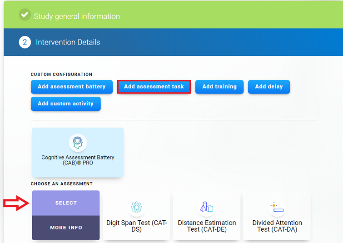
Task: Collapse the Intervention Details section header
Action: pyautogui.click(x=68, y=42)
